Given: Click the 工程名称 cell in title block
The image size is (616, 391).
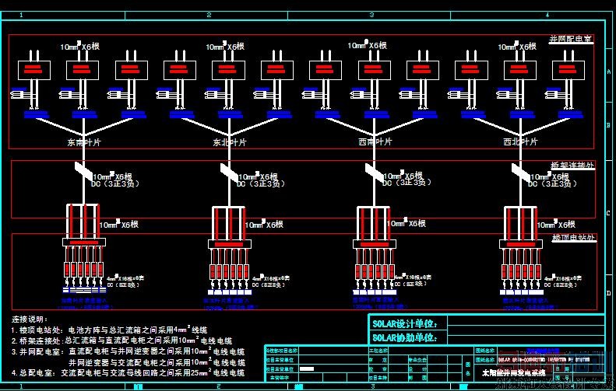Looking at the screenshot, I should click(x=378, y=351).
